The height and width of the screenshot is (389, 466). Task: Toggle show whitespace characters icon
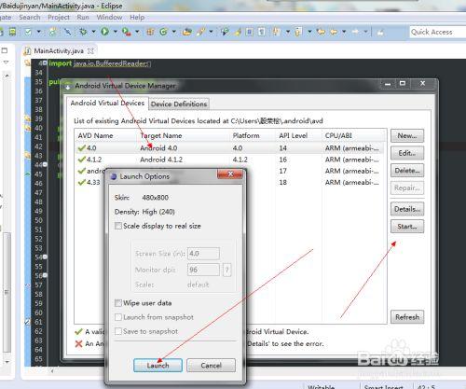point(262,32)
